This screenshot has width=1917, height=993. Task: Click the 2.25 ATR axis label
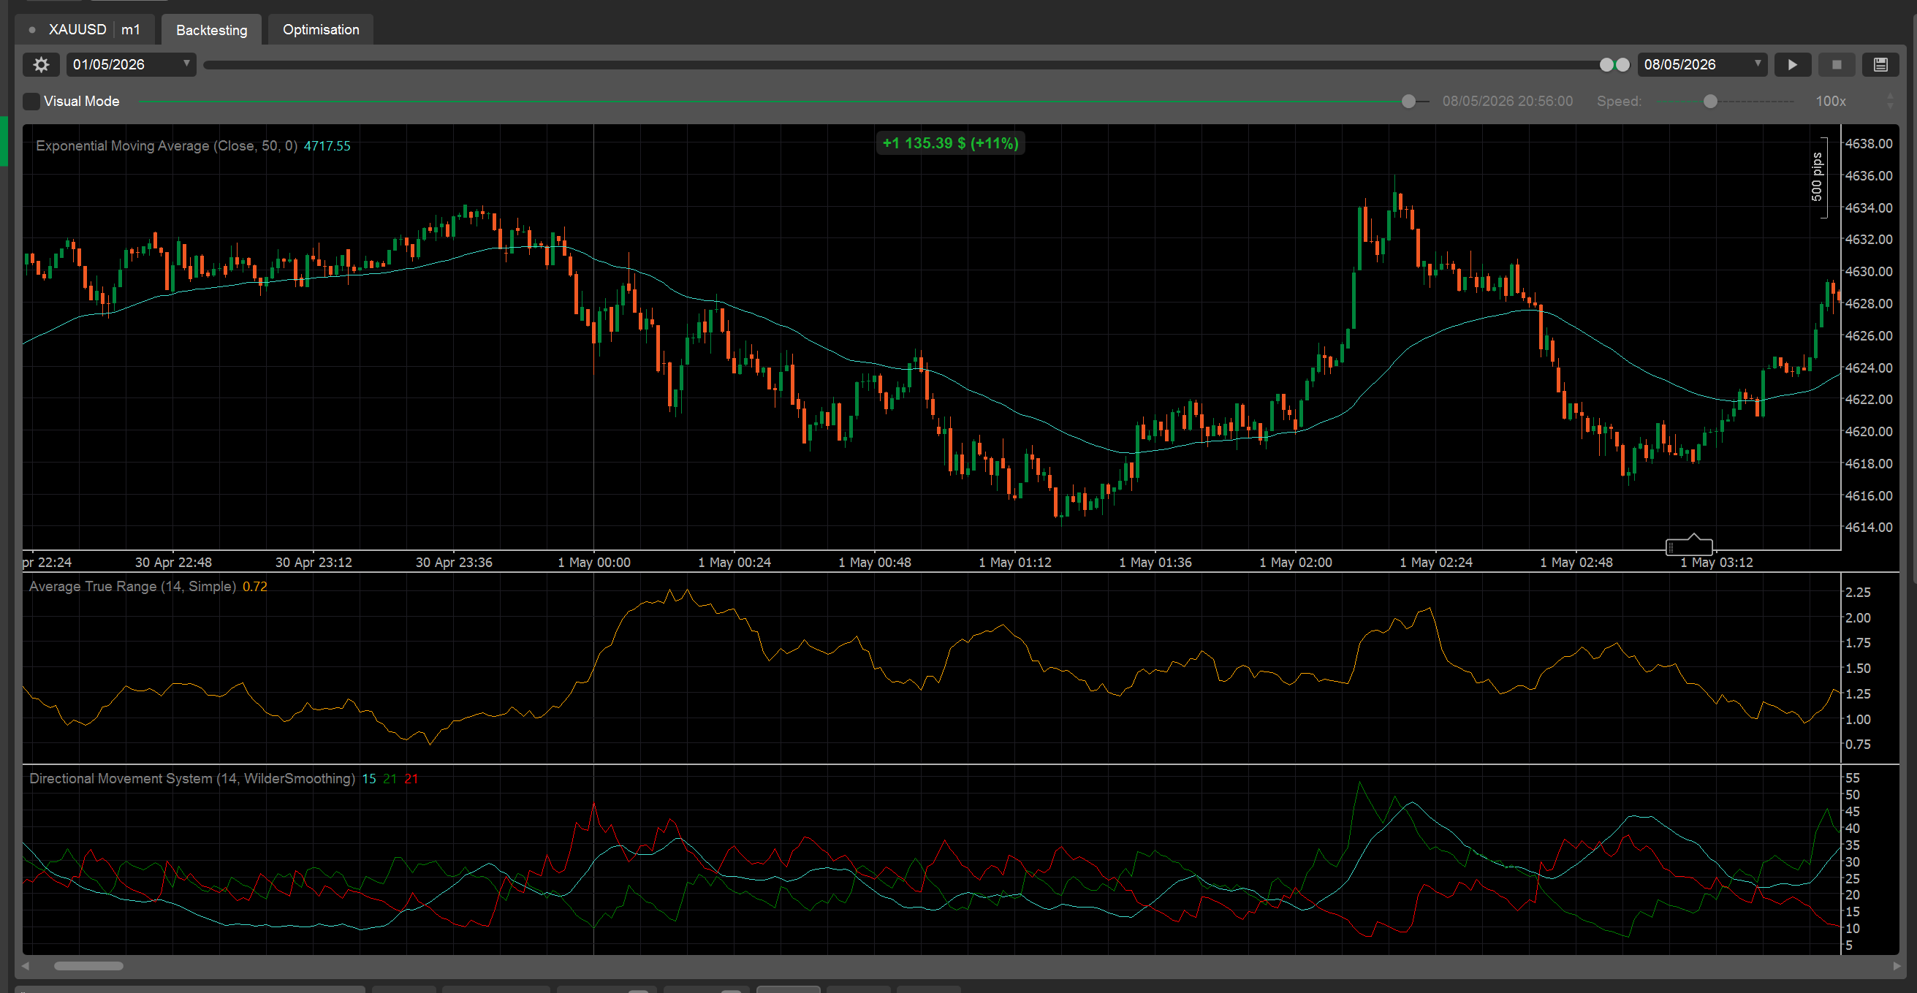[1858, 592]
